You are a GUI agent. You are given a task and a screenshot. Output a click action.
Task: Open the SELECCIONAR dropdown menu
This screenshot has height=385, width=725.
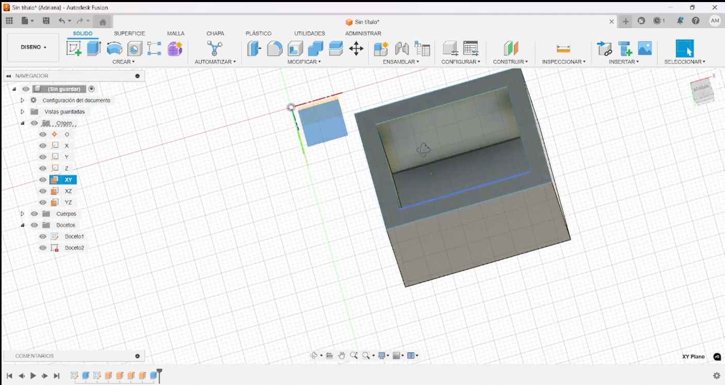tap(685, 62)
